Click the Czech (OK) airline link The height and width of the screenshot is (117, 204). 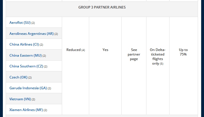[18, 77]
